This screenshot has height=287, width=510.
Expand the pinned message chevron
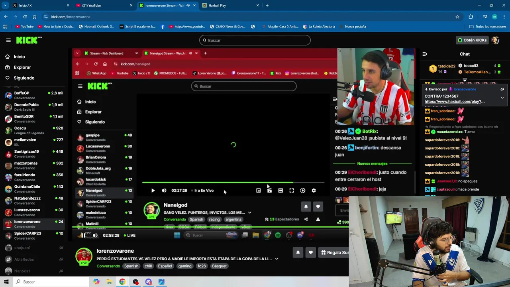pos(502,98)
